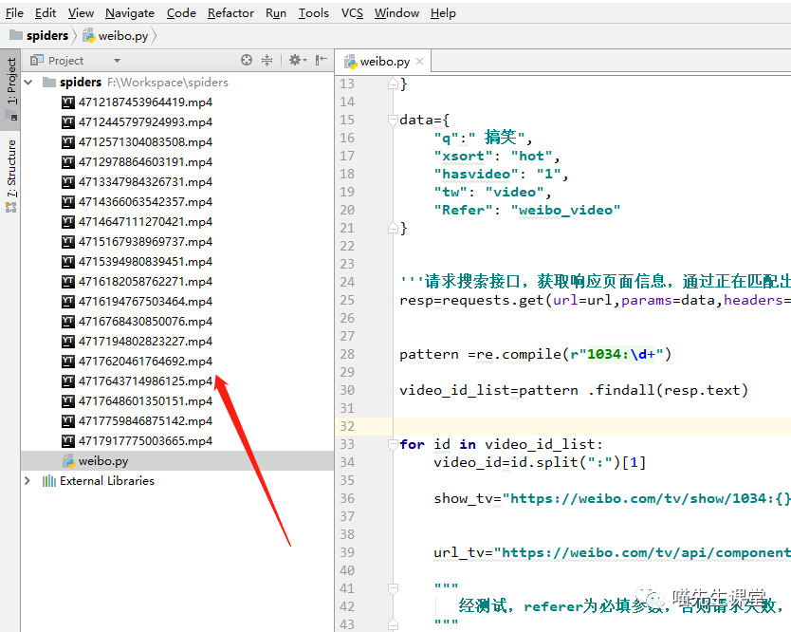
Task: Click the fold end marker at line 21
Action: (x=393, y=228)
